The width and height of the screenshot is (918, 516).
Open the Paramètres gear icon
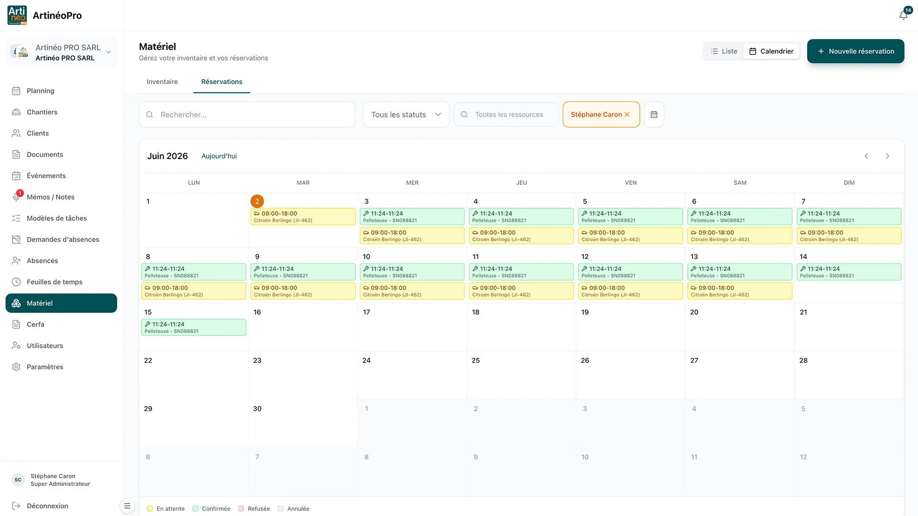pyautogui.click(x=16, y=367)
